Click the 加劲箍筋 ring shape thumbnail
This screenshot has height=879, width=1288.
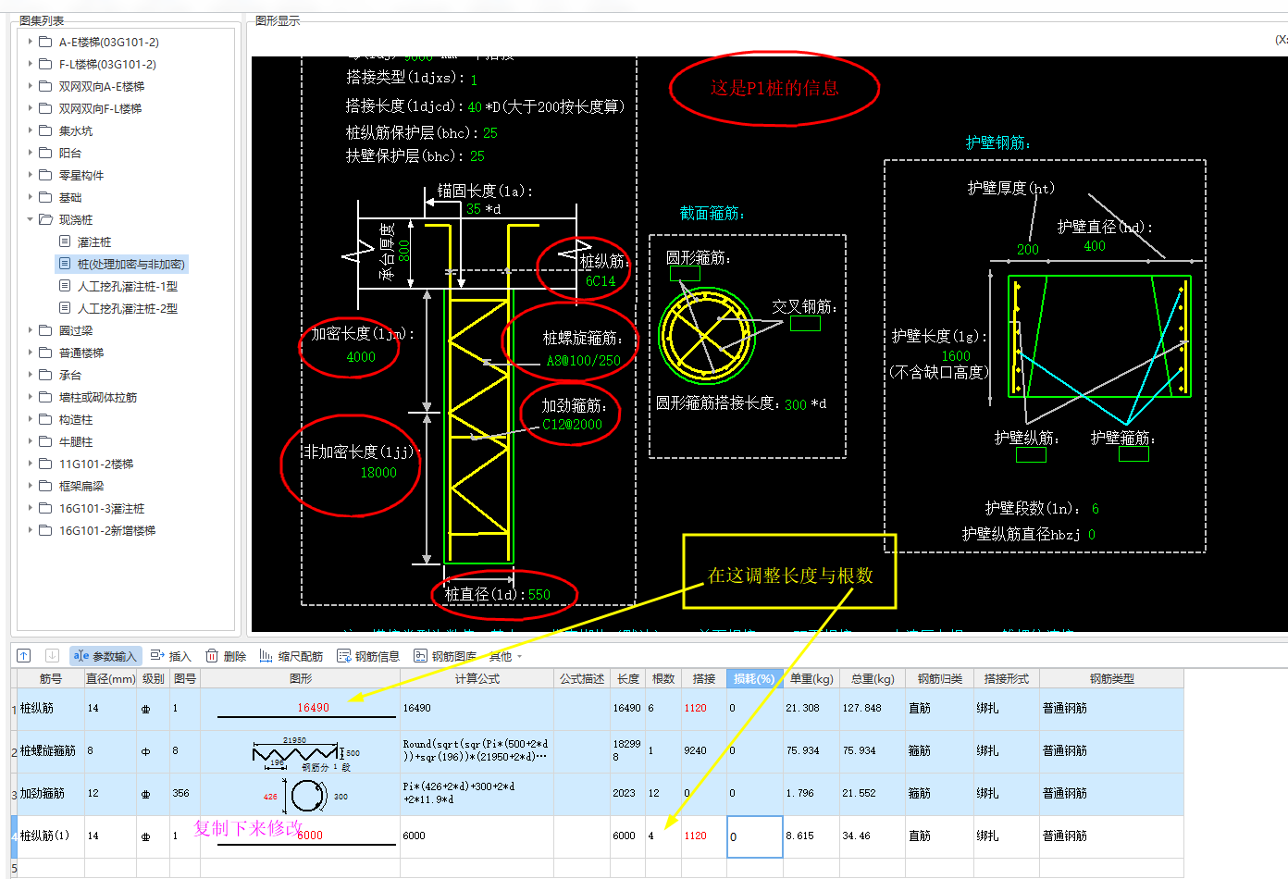pyautogui.click(x=309, y=795)
